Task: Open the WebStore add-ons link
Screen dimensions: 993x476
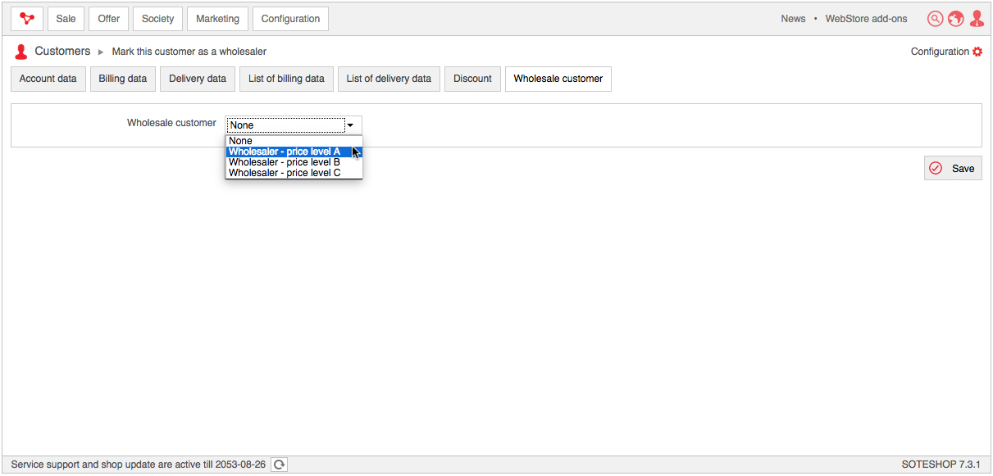Action: click(x=866, y=19)
